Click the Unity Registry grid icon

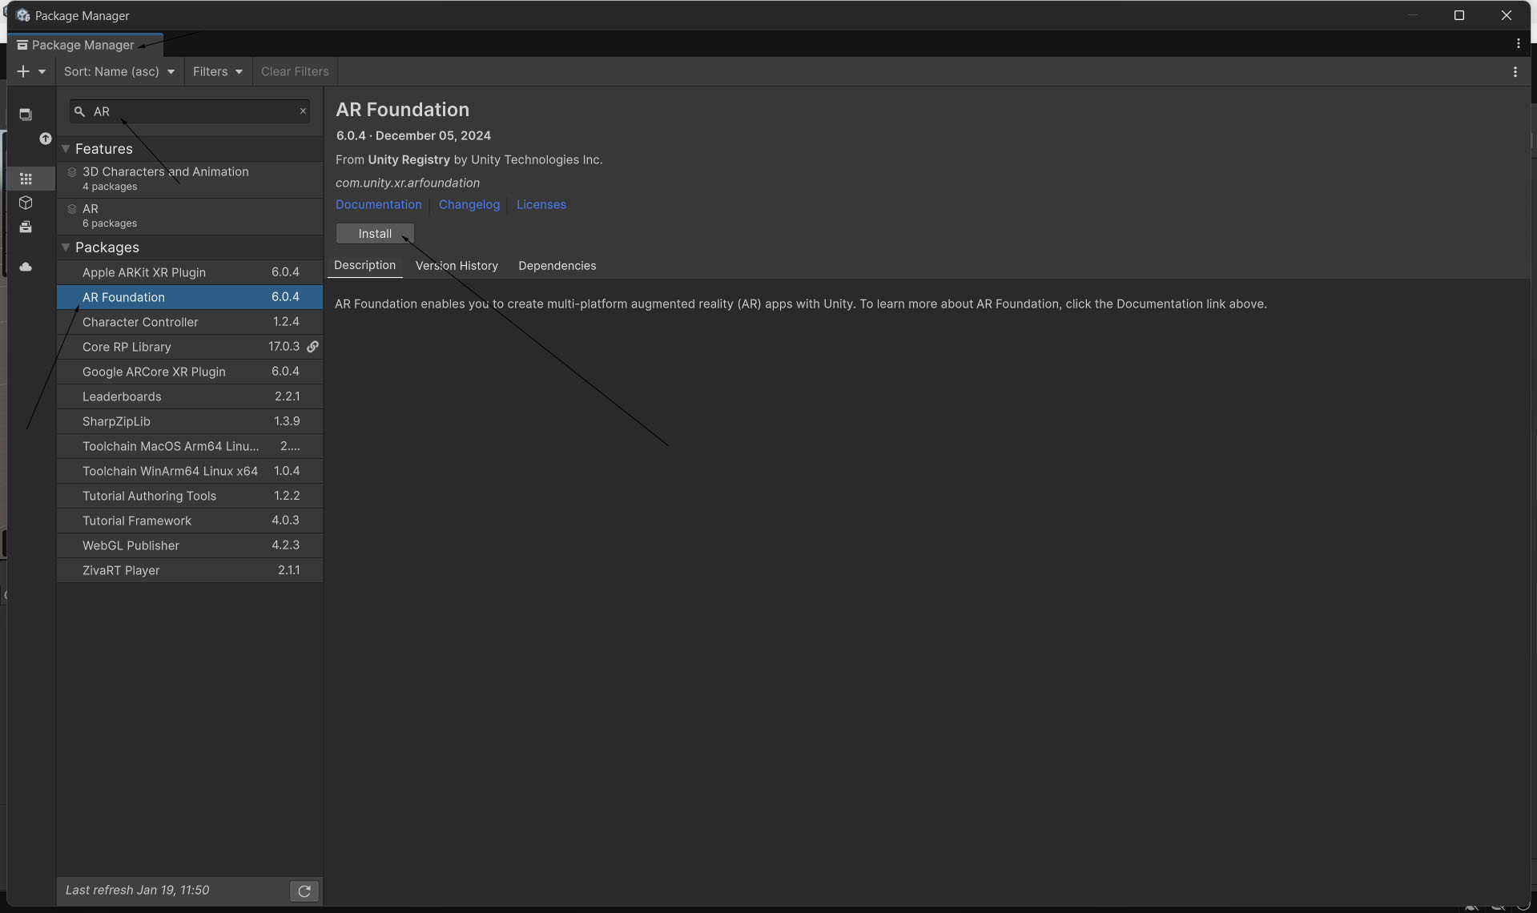tap(26, 179)
